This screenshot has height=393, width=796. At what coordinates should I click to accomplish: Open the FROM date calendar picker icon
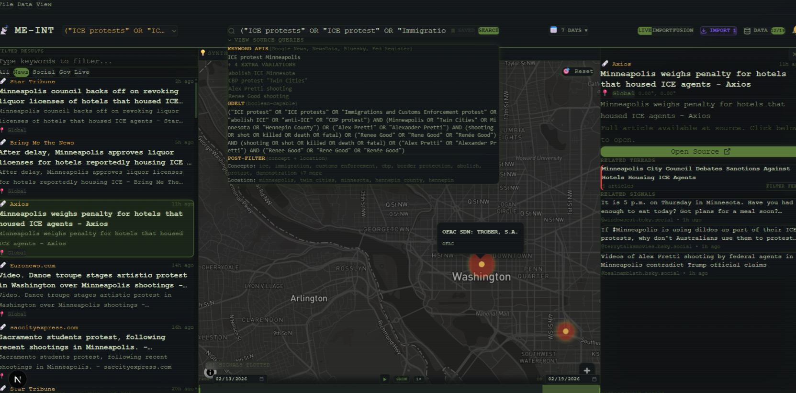click(261, 379)
